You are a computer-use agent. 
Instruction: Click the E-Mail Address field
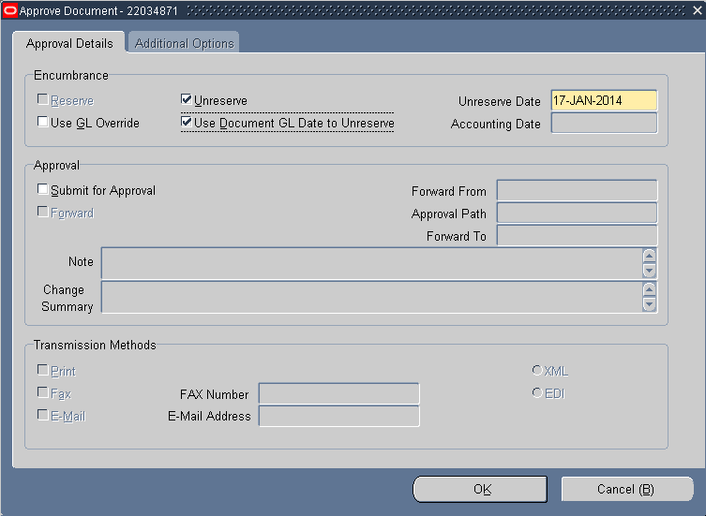[339, 416]
